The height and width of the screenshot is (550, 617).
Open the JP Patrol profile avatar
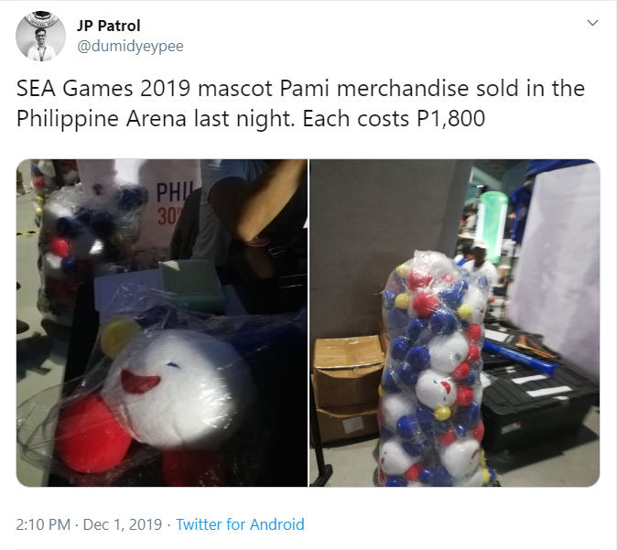(40, 37)
